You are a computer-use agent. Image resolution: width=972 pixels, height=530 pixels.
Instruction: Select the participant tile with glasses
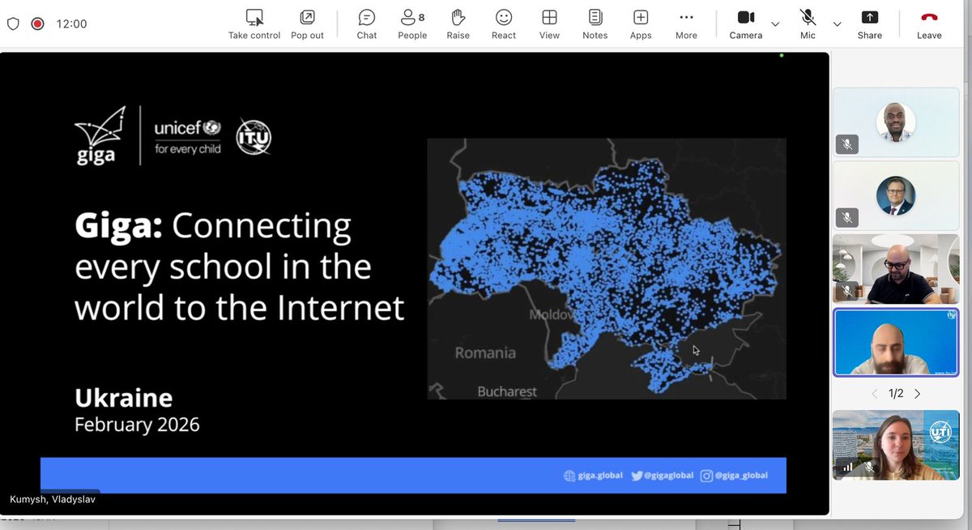pyautogui.click(x=896, y=268)
